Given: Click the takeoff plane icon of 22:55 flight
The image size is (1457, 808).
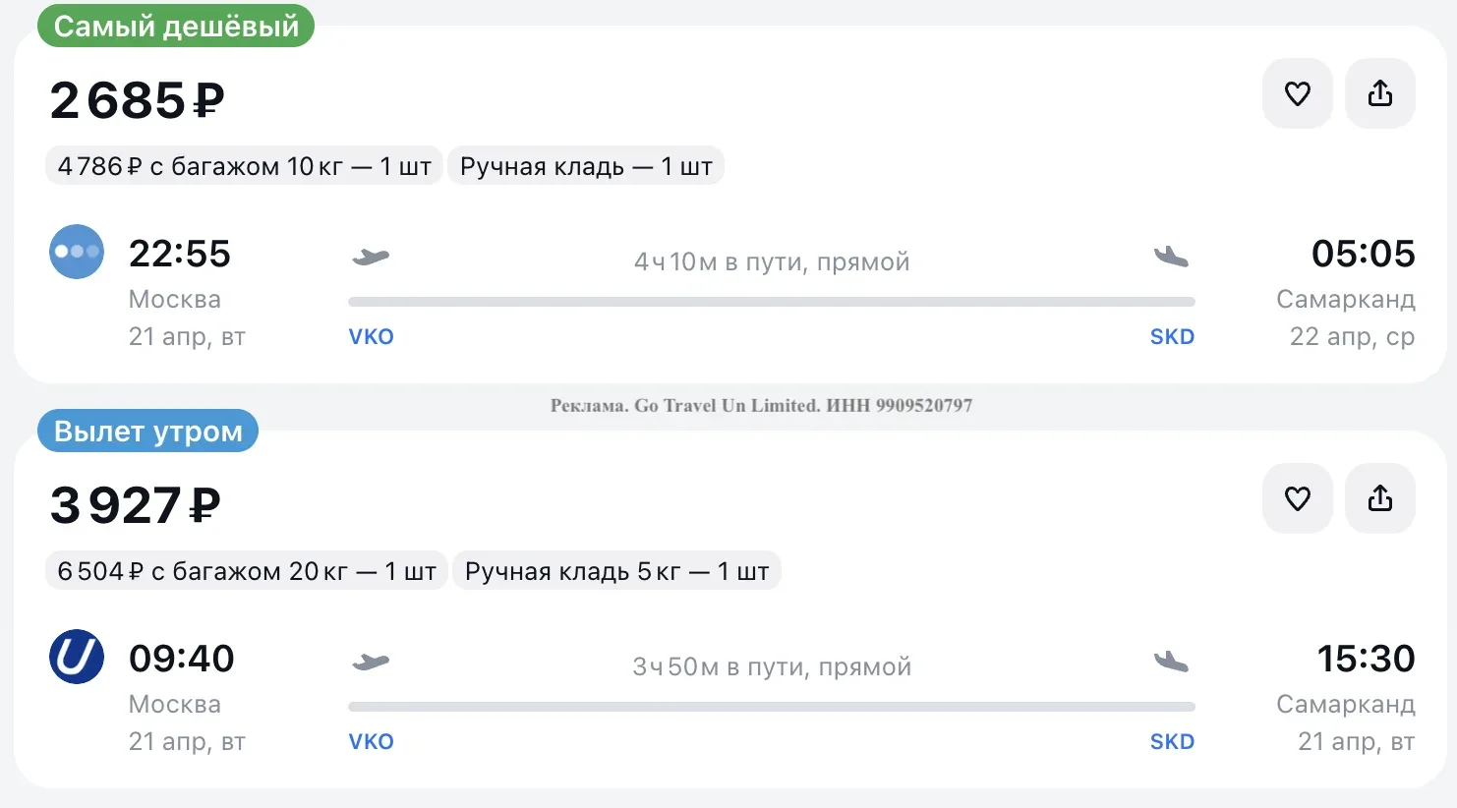Looking at the screenshot, I should coord(371,258).
